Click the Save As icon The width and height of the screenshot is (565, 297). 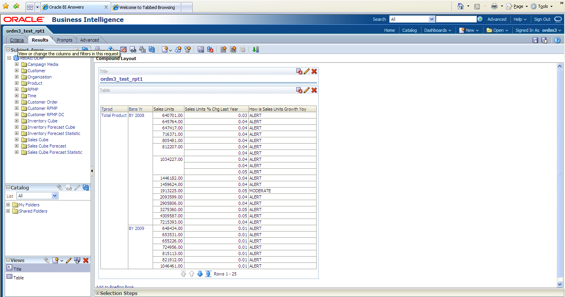pyautogui.click(x=544, y=40)
